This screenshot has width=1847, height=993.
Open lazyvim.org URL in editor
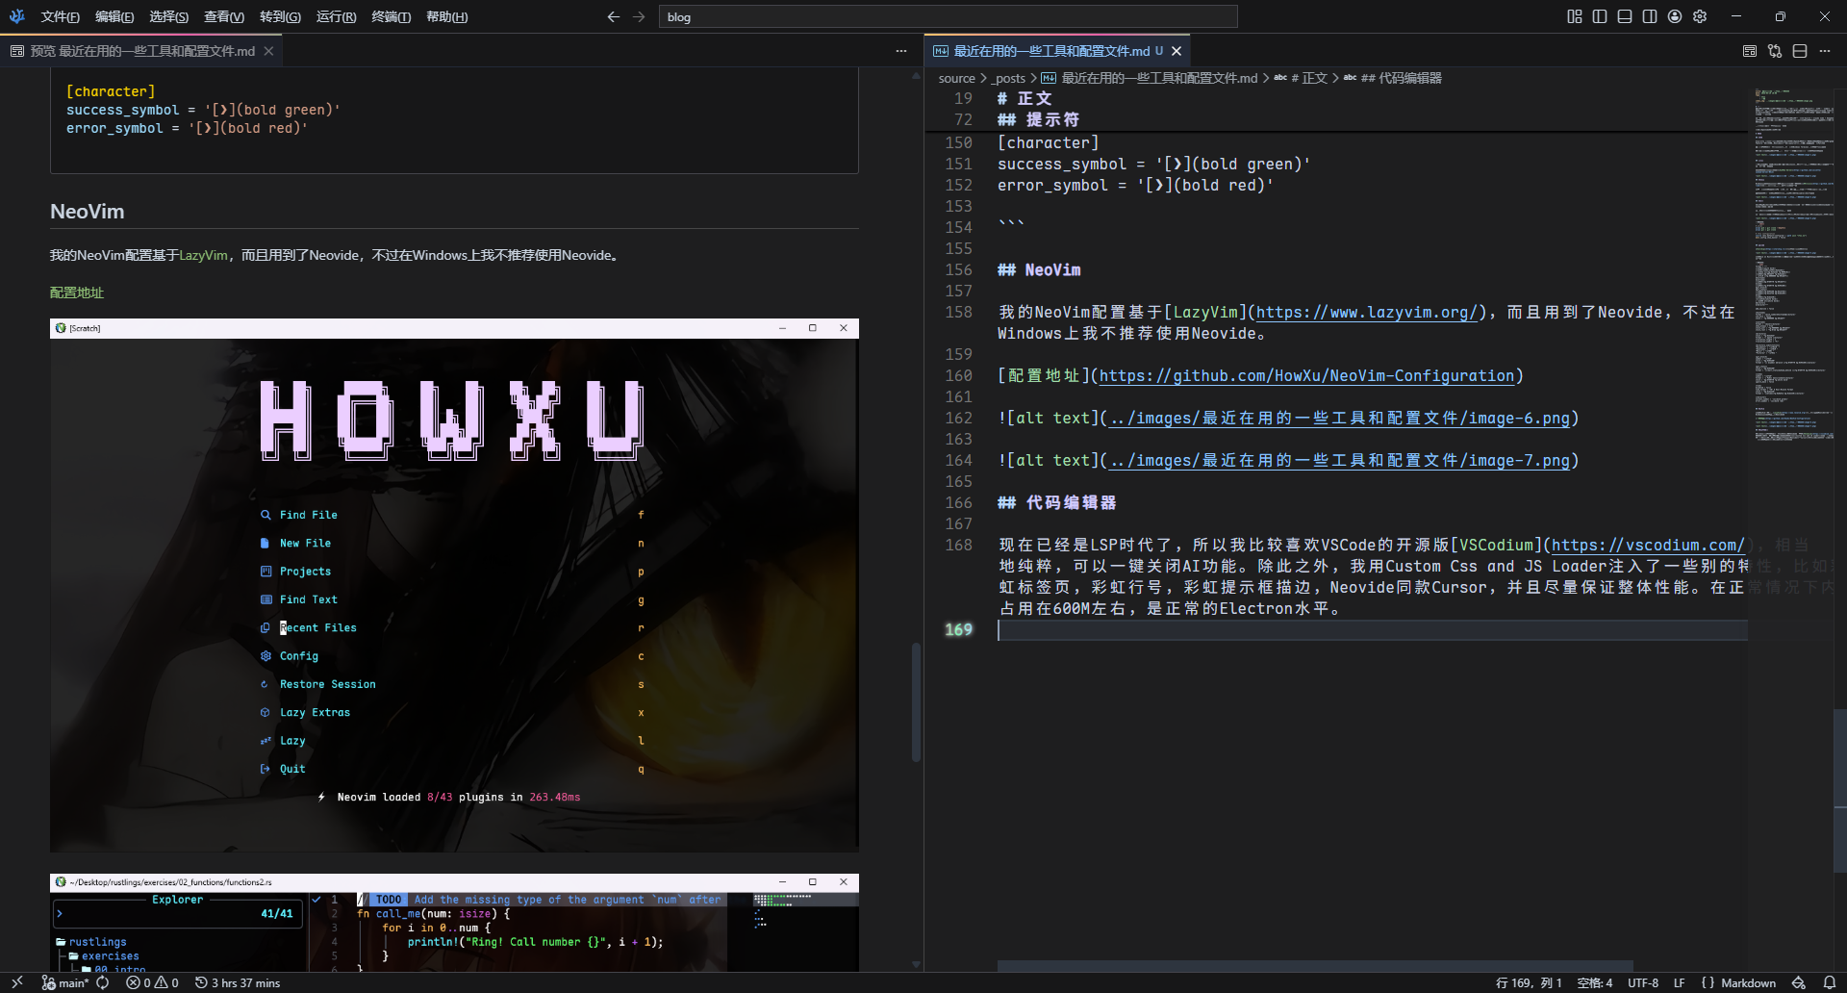point(1366,312)
